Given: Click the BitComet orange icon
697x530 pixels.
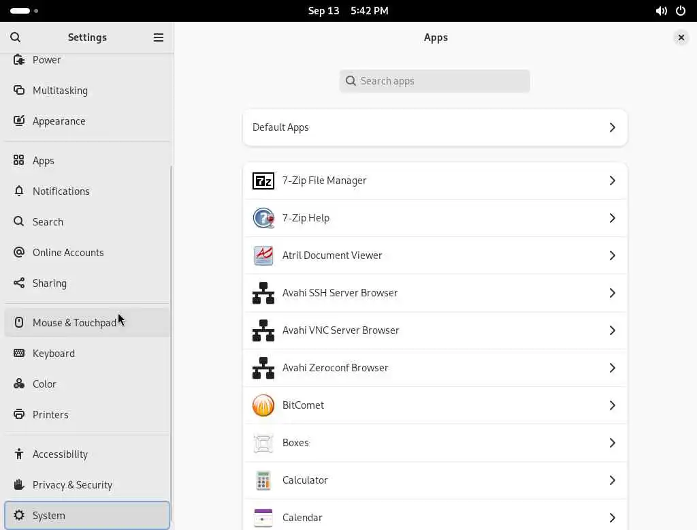Looking at the screenshot, I should tap(263, 405).
